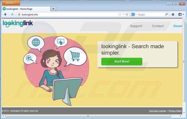
Task: Click the horizontal scrollbar thumb
Action: (88, 116)
